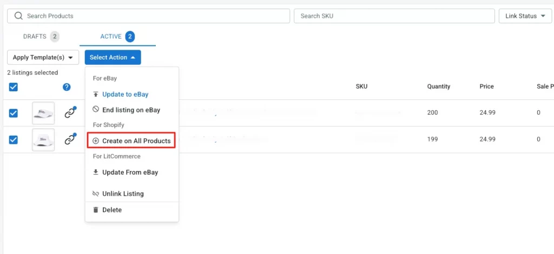The width and height of the screenshot is (554, 254).
Task: Click the '2 listings selected' text
Action: (32, 72)
